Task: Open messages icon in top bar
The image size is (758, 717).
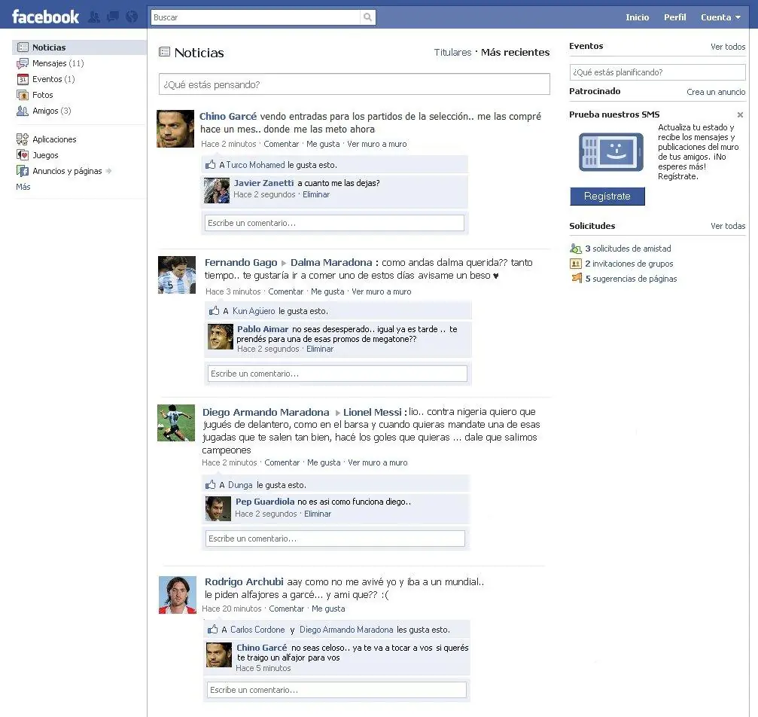Action: pyautogui.click(x=113, y=17)
